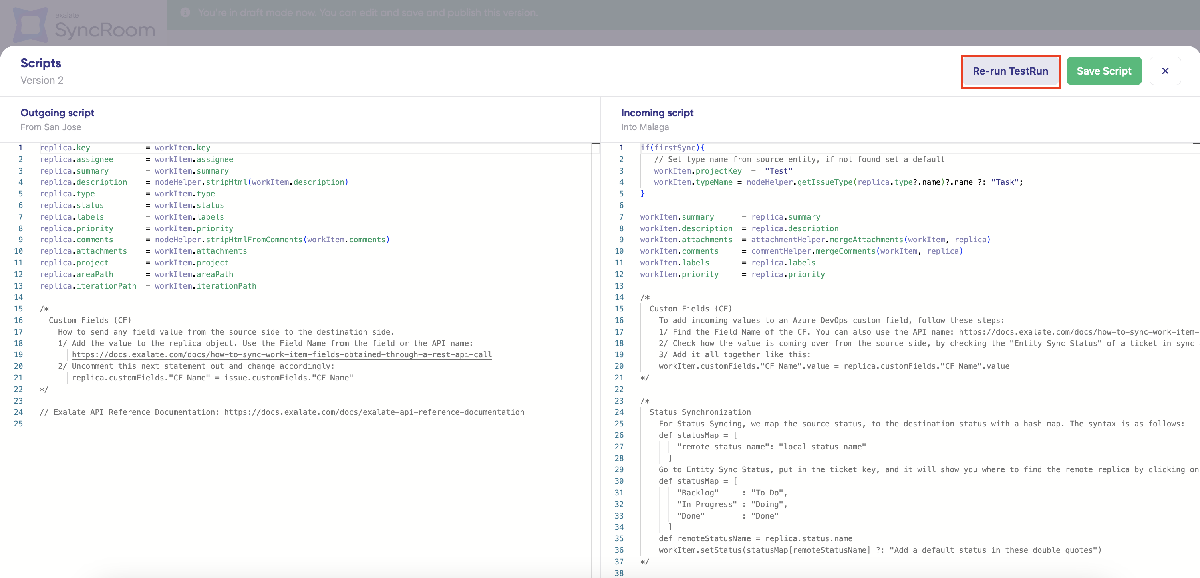Click the Re-run TestRun button

coord(1010,71)
